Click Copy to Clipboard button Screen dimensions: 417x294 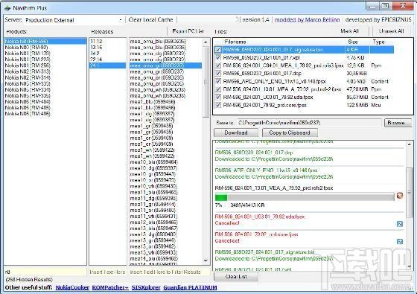pos(290,132)
